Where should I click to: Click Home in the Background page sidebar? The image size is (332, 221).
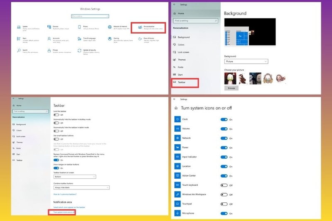tap(181, 13)
